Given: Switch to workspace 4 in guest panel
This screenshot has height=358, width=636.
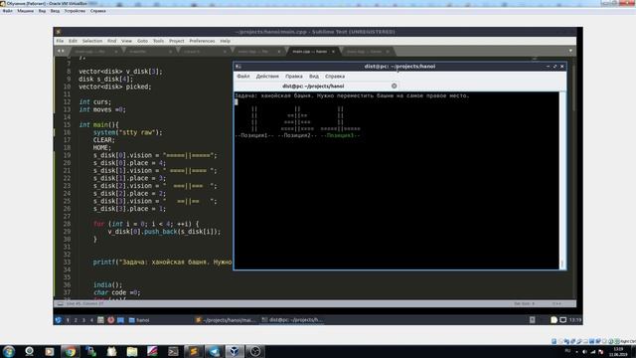Looking at the screenshot, I should coord(91,320).
